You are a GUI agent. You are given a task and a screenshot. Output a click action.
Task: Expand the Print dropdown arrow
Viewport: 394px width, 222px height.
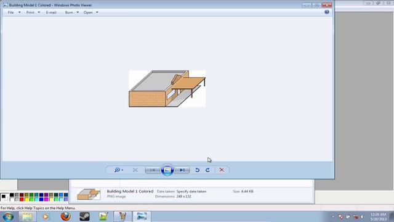pyautogui.click(x=39, y=12)
